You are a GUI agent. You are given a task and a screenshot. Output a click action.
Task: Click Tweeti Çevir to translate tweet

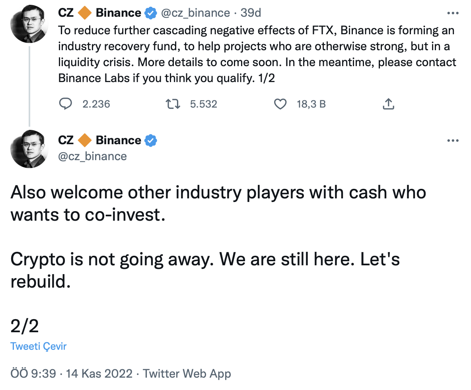(x=39, y=346)
